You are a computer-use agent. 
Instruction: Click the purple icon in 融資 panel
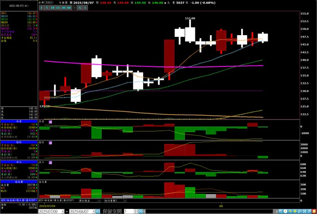click(51, 122)
